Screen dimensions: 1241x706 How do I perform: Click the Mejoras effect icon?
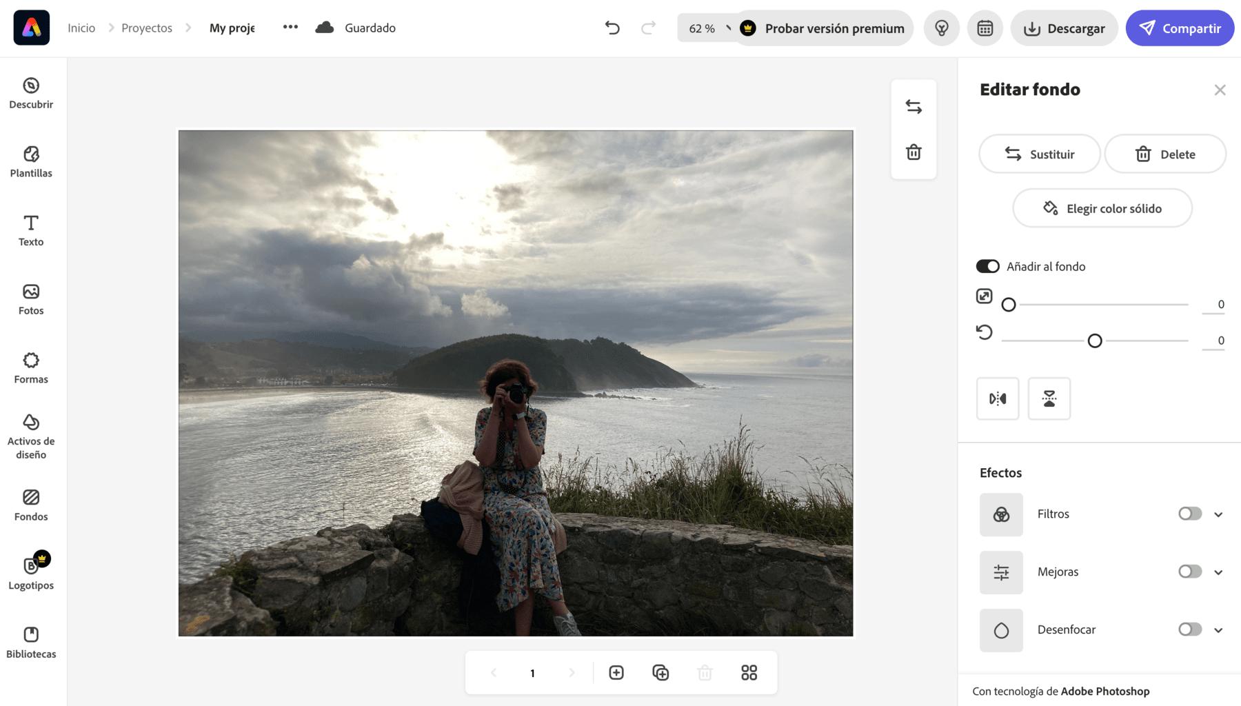point(1001,572)
